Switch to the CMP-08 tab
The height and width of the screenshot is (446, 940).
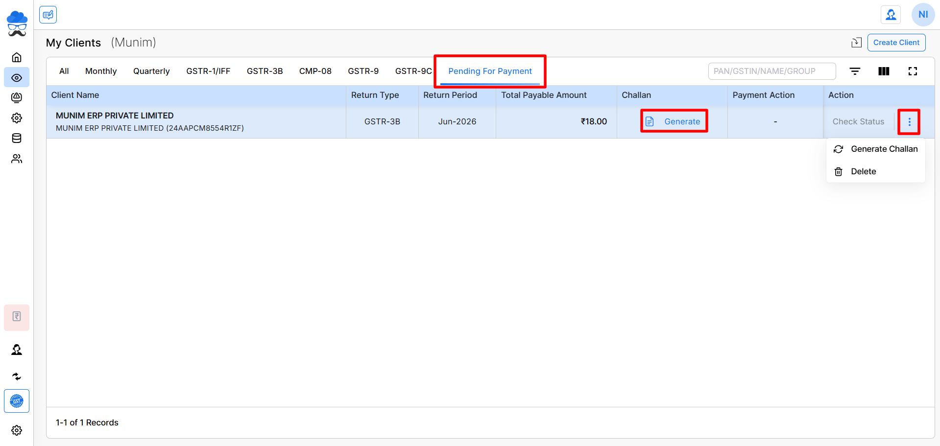pos(315,71)
